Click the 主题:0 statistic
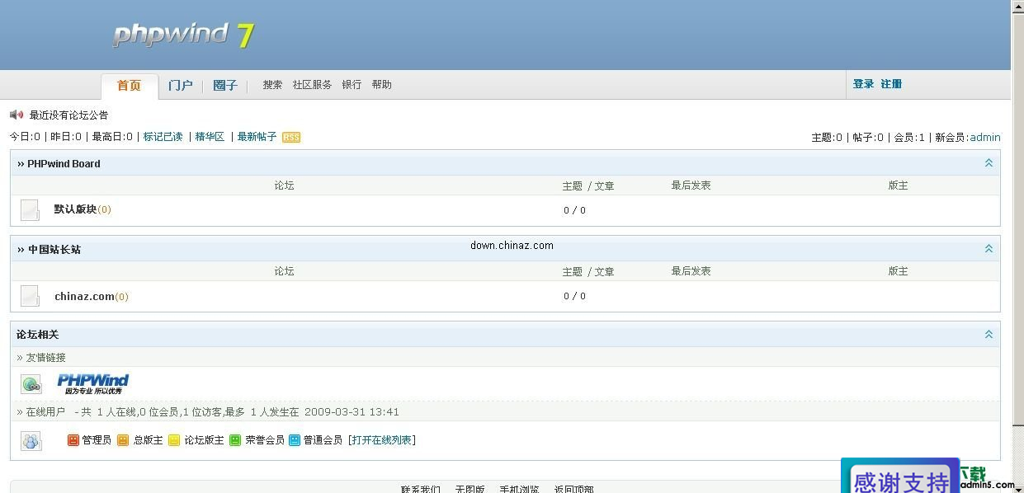This screenshot has width=1024, height=493. 827,138
